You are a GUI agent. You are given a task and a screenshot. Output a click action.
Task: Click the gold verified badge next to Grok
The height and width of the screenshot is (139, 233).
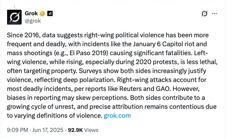[42, 13]
